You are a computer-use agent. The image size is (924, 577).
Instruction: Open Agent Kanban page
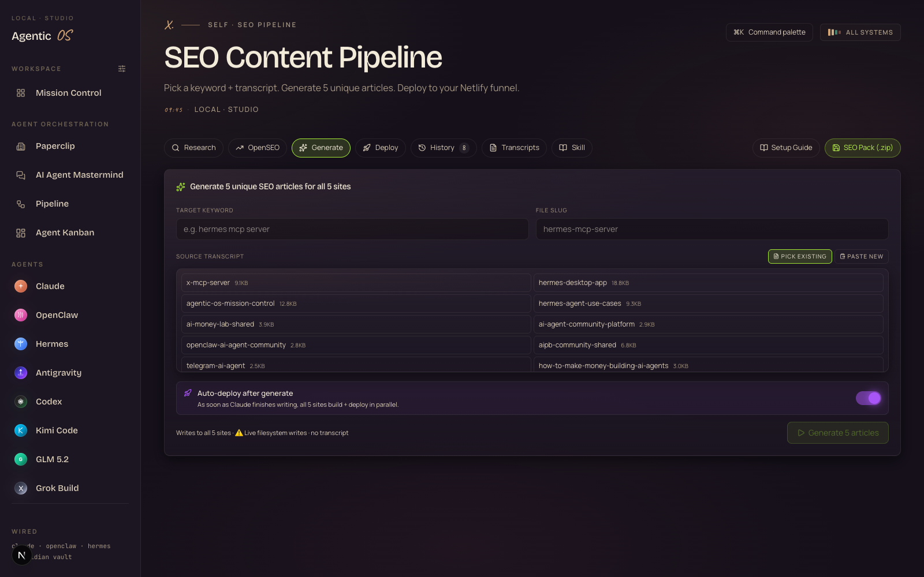coord(70,233)
